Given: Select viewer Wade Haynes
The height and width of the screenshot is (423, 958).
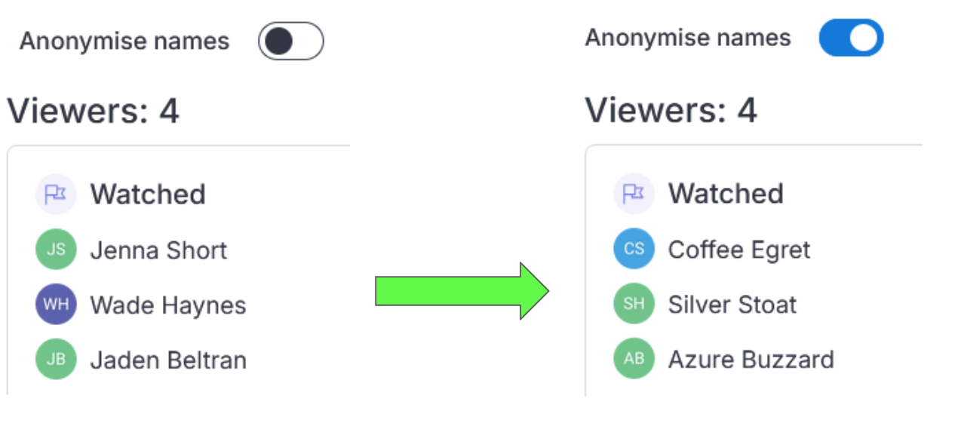Looking at the screenshot, I should click(168, 305).
